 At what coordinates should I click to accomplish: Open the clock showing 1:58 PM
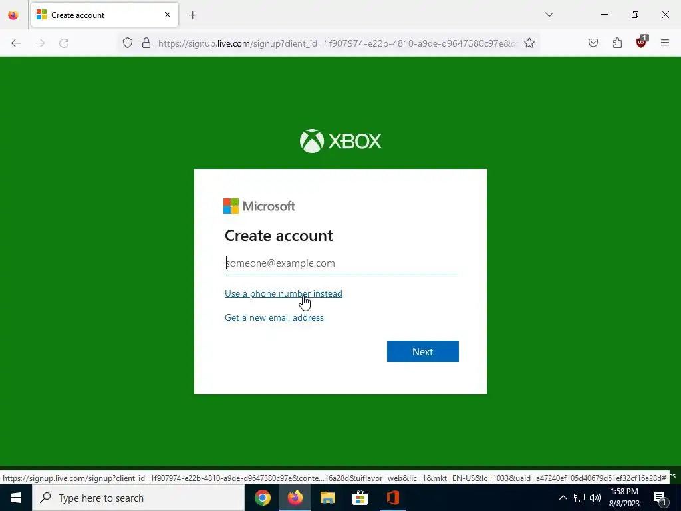click(x=624, y=498)
